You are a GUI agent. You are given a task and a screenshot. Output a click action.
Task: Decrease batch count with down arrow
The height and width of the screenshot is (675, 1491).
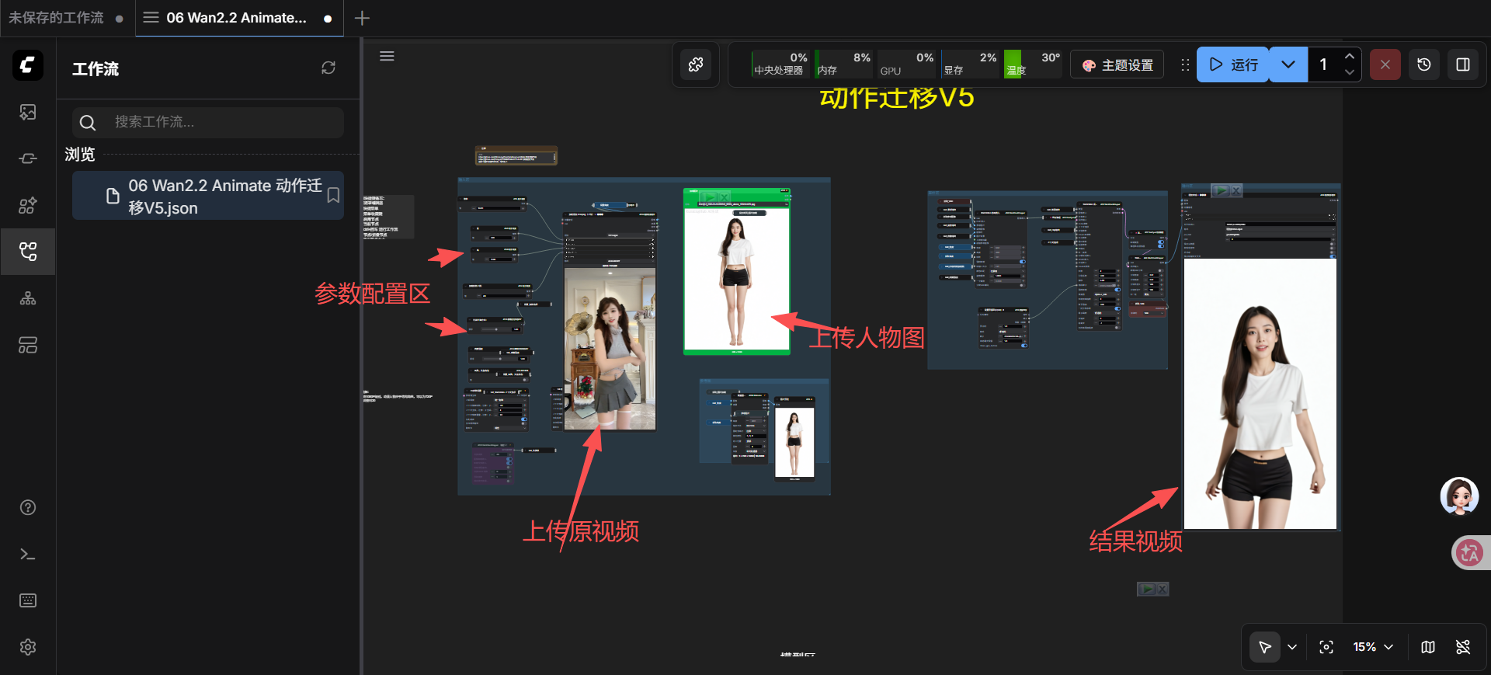(1350, 72)
